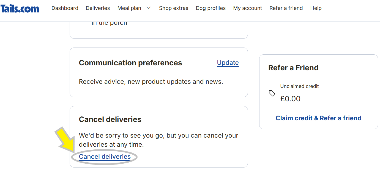The height and width of the screenshot is (170, 380).
Task: Expand the Meal plan chevron arrow
Action: coord(149,8)
